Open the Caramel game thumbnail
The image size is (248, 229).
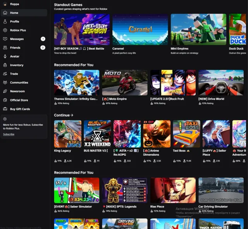click(x=140, y=29)
